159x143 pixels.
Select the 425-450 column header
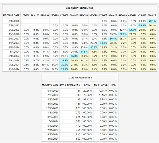(123, 15)
